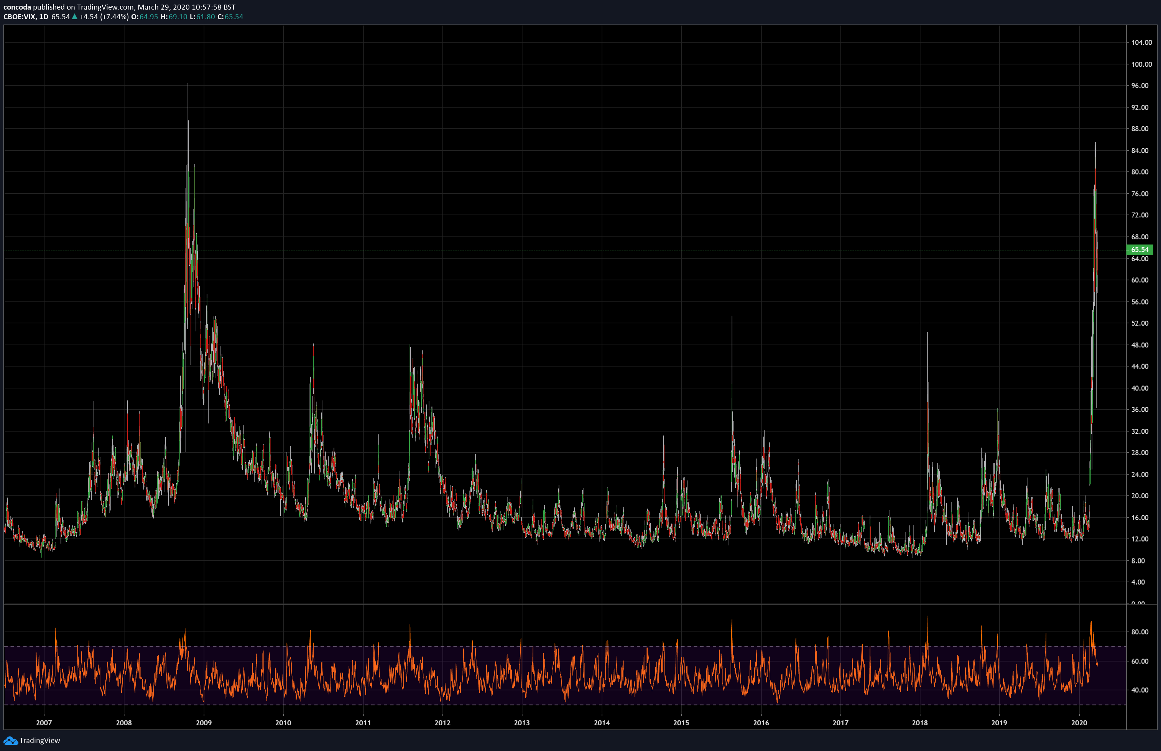Click the TradingView wordmark at bottom left

click(39, 740)
